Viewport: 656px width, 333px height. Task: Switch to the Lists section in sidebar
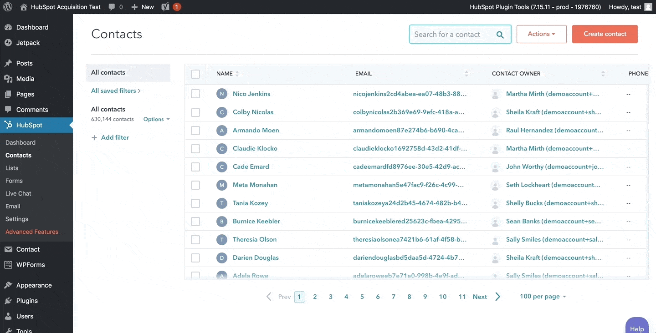coord(12,168)
